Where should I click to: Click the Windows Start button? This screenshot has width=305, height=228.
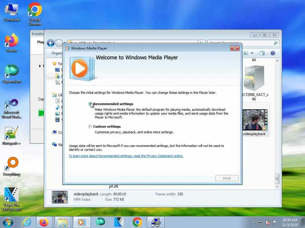click(8, 222)
